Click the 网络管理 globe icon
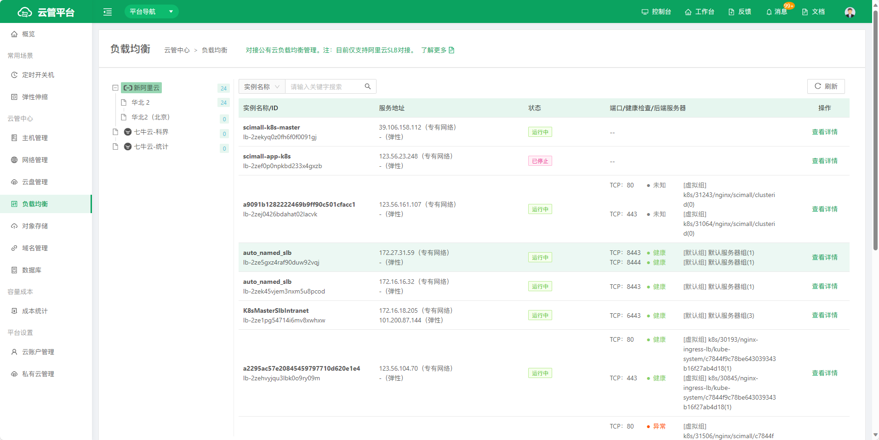 pyautogui.click(x=14, y=160)
